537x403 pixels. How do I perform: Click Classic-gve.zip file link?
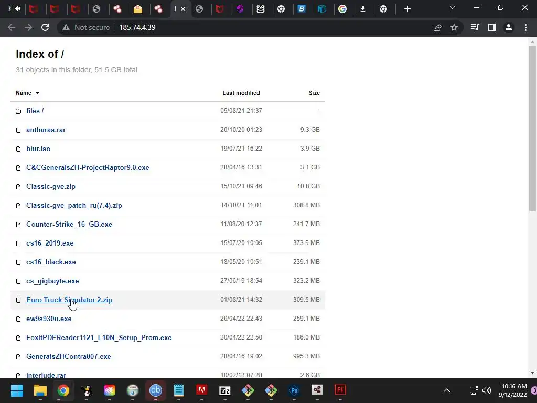pos(51,186)
